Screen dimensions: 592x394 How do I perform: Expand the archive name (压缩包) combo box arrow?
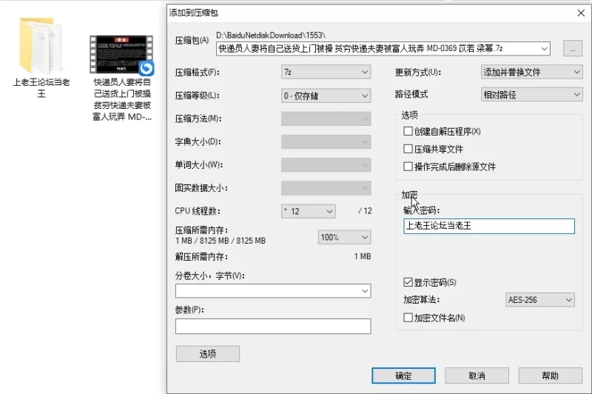pos(544,49)
